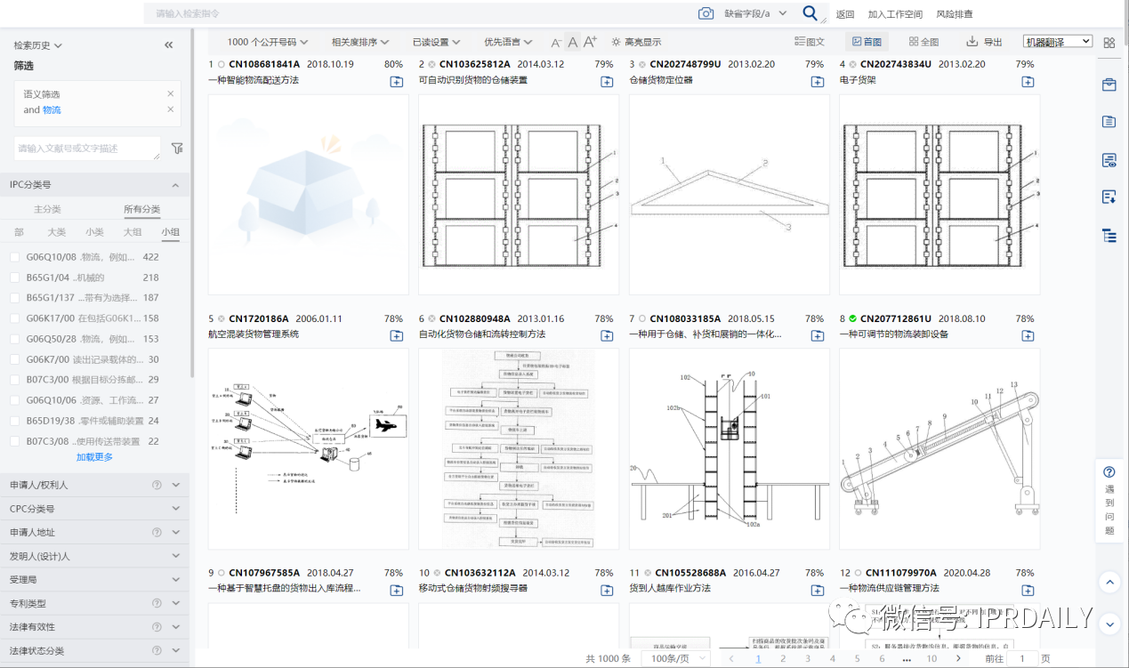1129x668 pixels.
Task: Collapse the sidebar with double-chevron icon
Action: click(x=169, y=45)
